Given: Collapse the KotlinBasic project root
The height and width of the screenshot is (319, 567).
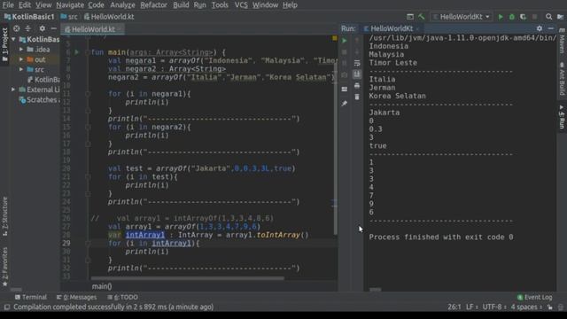Looking at the screenshot, I should pyautogui.click(x=13, y=39).
